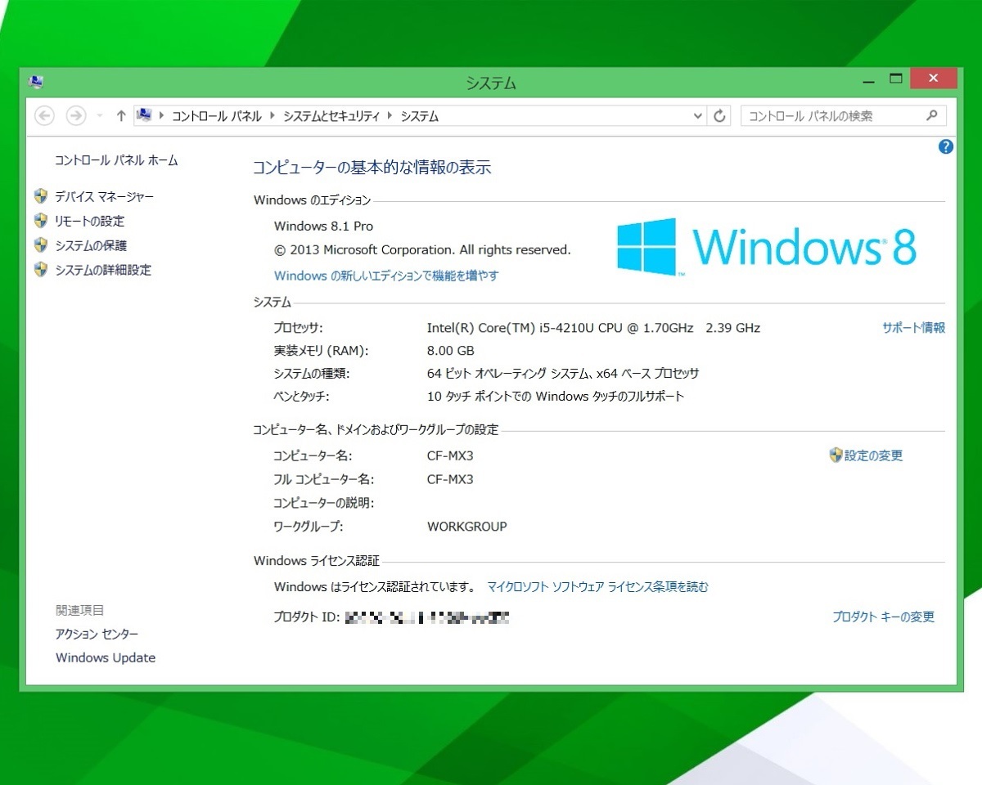Click the Windows 8.1 Pro text
This screenshot has height=785, width=982.
pos(323,226)
